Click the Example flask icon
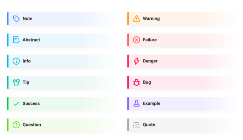Viewport: 243px width, 140px height. 137,104
